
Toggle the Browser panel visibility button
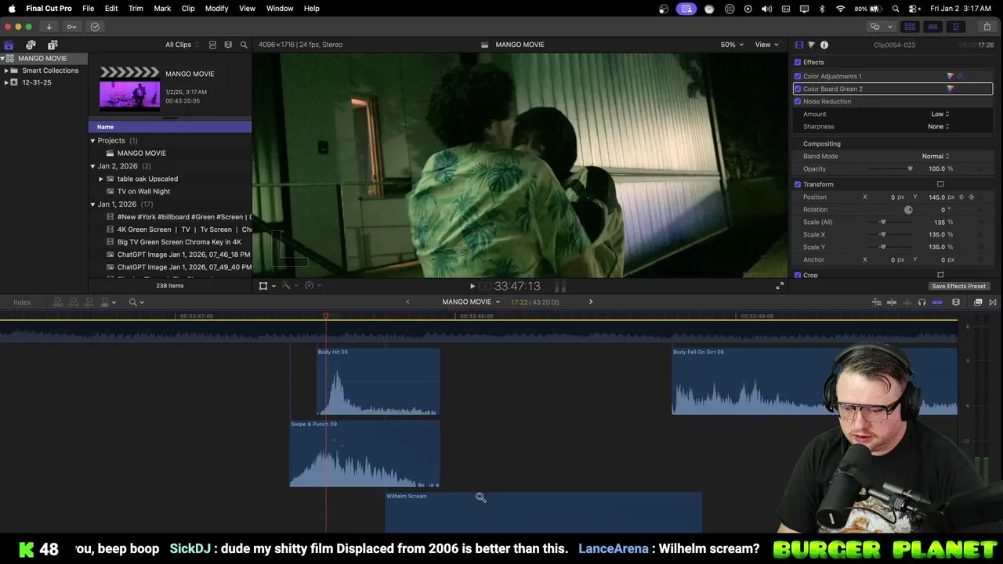pos(910,27)
